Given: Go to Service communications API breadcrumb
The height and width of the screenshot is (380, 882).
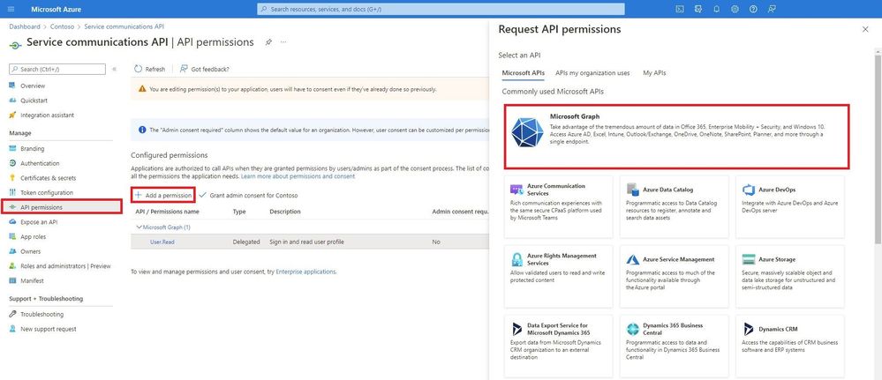Looking at the screenshot, I should (x=124, y=26).
